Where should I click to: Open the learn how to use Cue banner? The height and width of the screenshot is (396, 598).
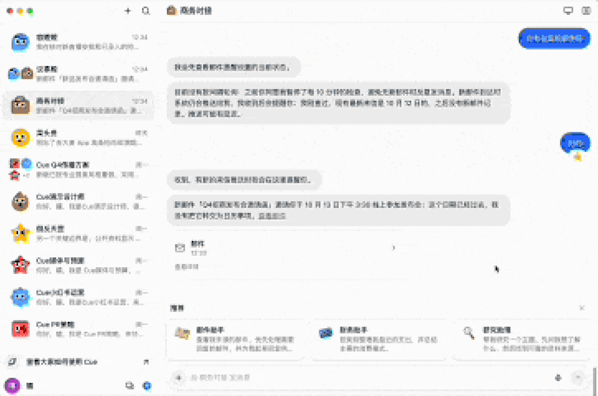click(x=78, y=362)
